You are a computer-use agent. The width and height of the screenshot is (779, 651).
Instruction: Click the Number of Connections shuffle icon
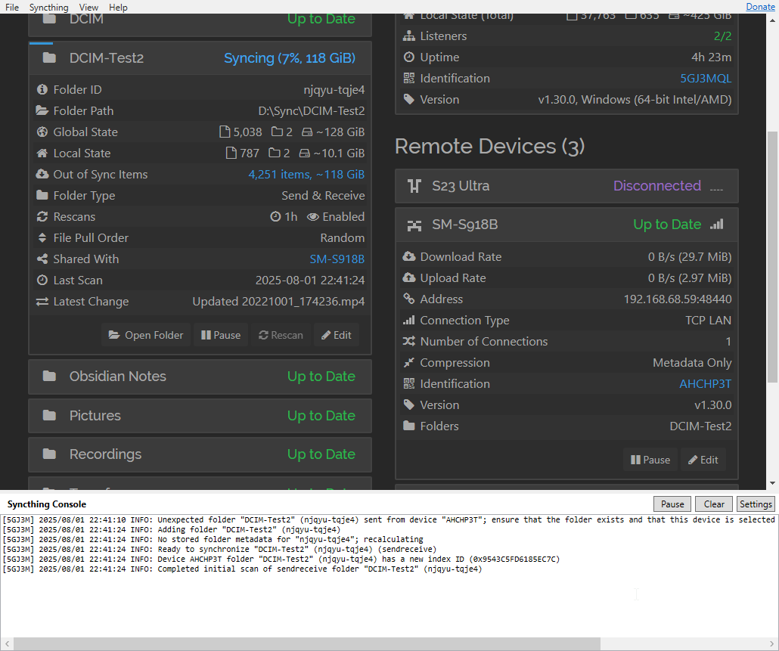coord(409,341)
